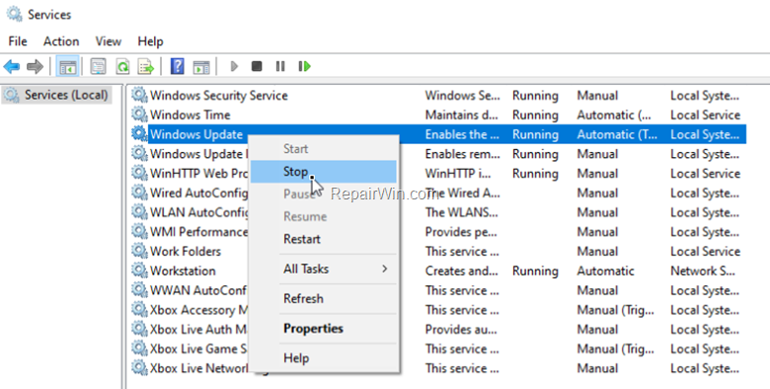Click the Xbox Live Game Save service name
The image size is (770, 389).
click(198, 349)
